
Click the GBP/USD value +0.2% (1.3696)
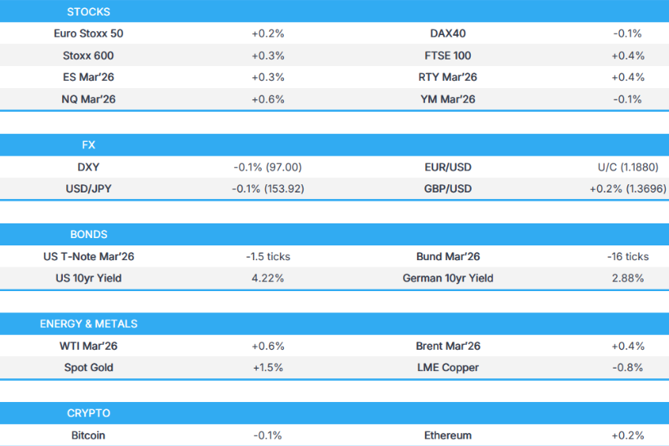627,189
